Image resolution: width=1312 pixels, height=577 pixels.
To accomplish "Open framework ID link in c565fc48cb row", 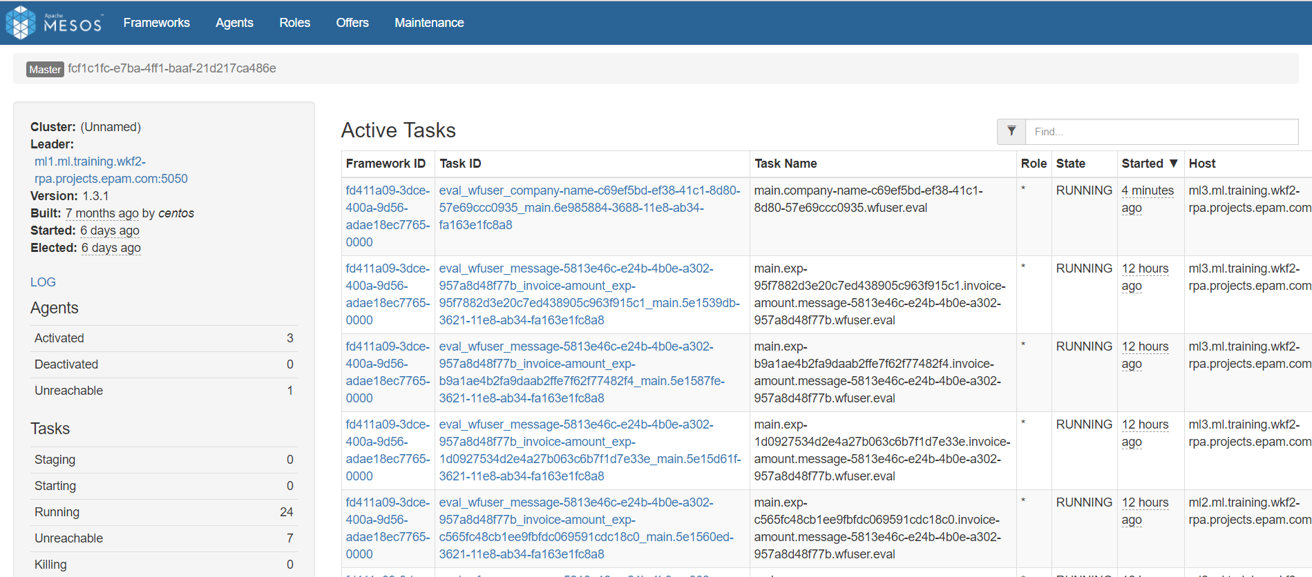I will [x=388, y=528].
